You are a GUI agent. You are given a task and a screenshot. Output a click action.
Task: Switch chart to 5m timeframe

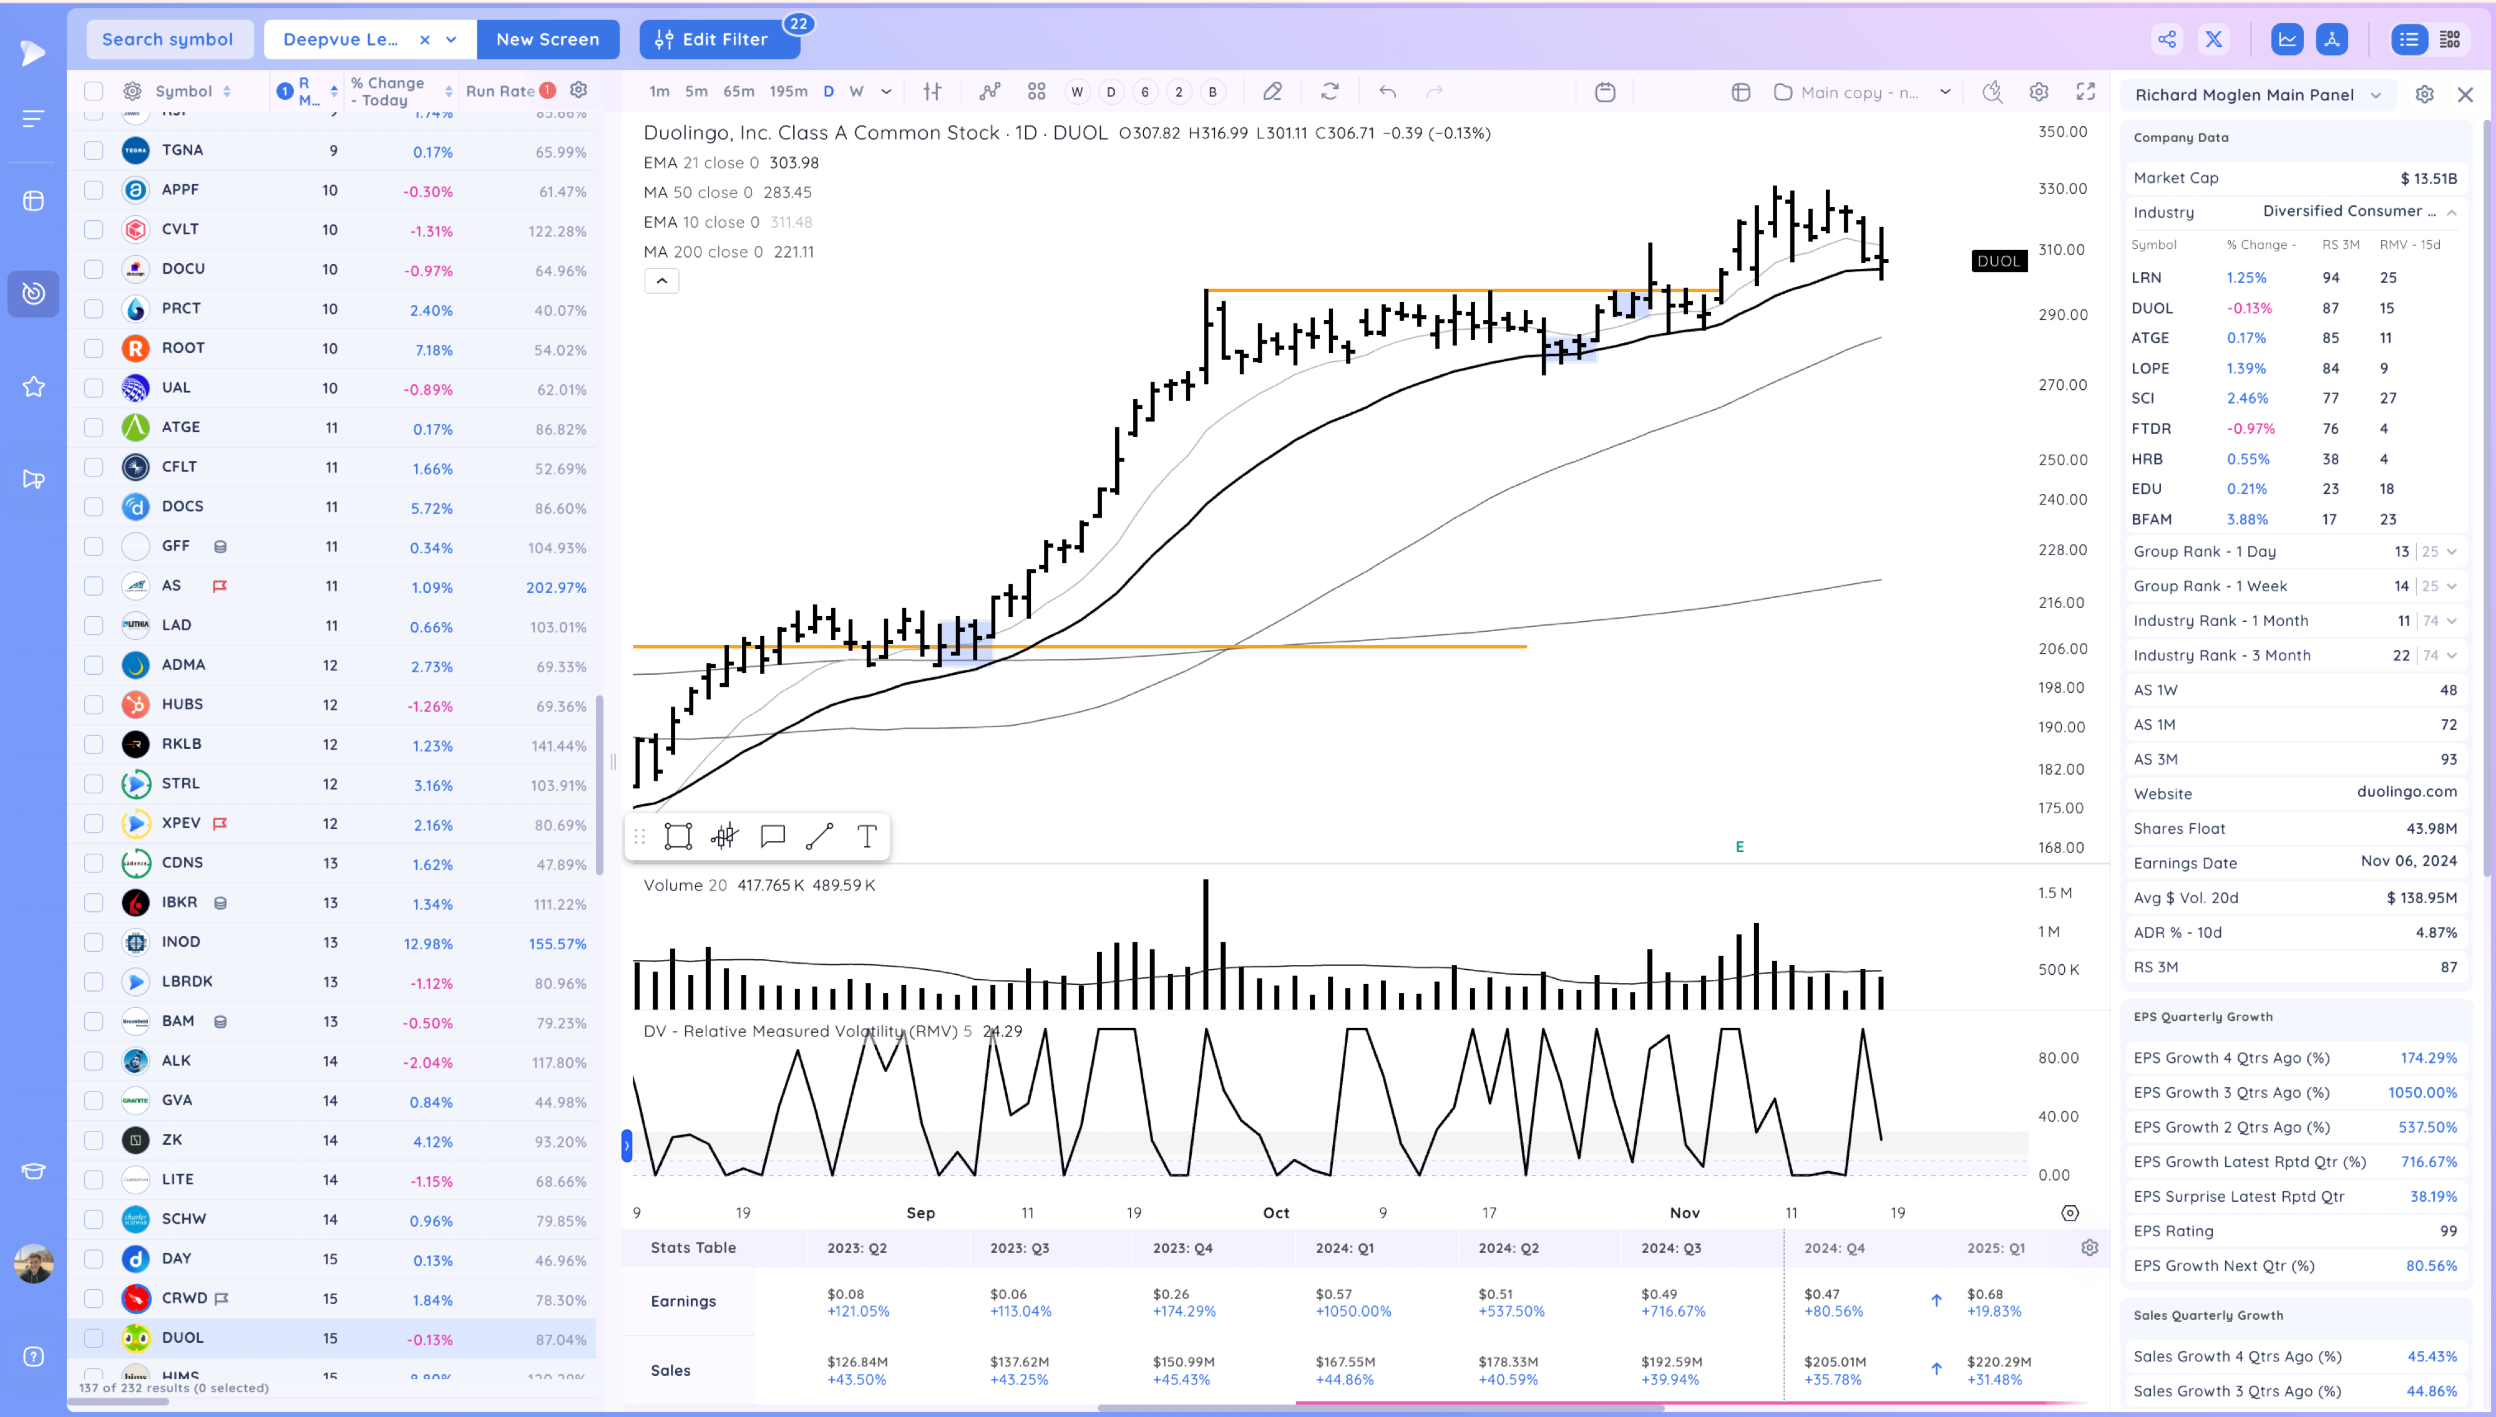[696, 92]
